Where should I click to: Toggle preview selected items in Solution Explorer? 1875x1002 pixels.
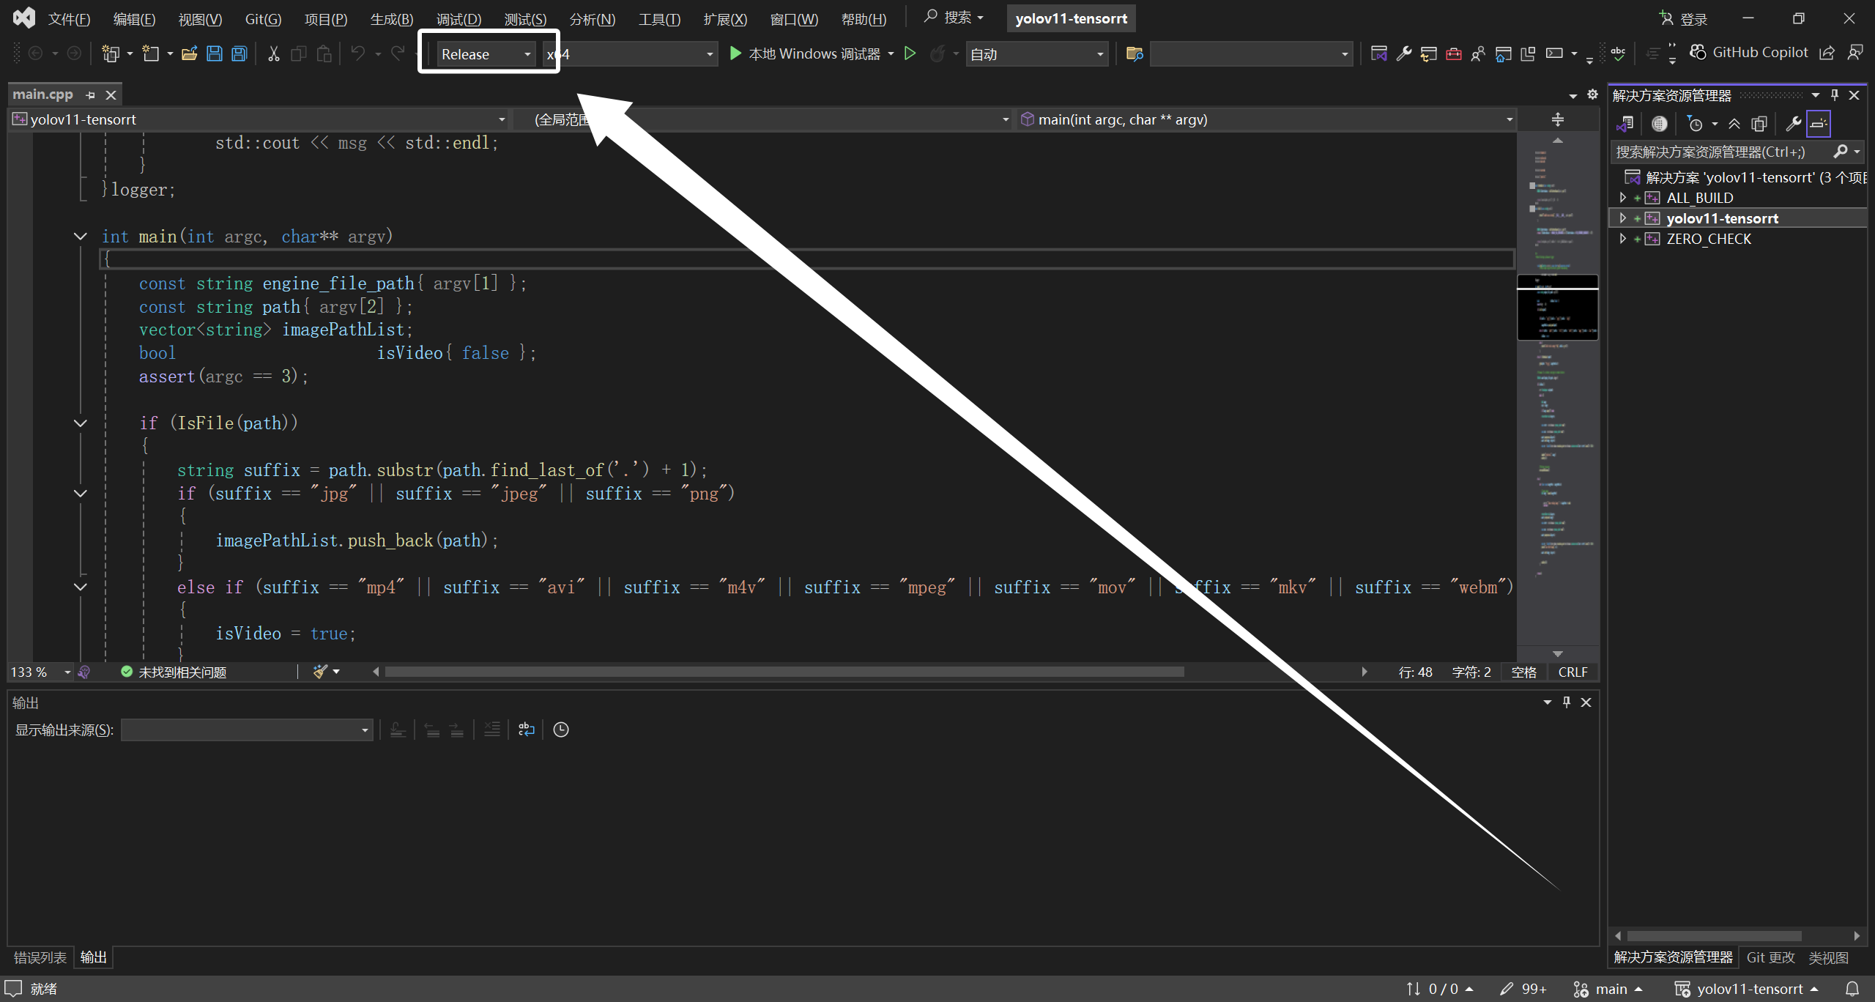pos(1818,124)
